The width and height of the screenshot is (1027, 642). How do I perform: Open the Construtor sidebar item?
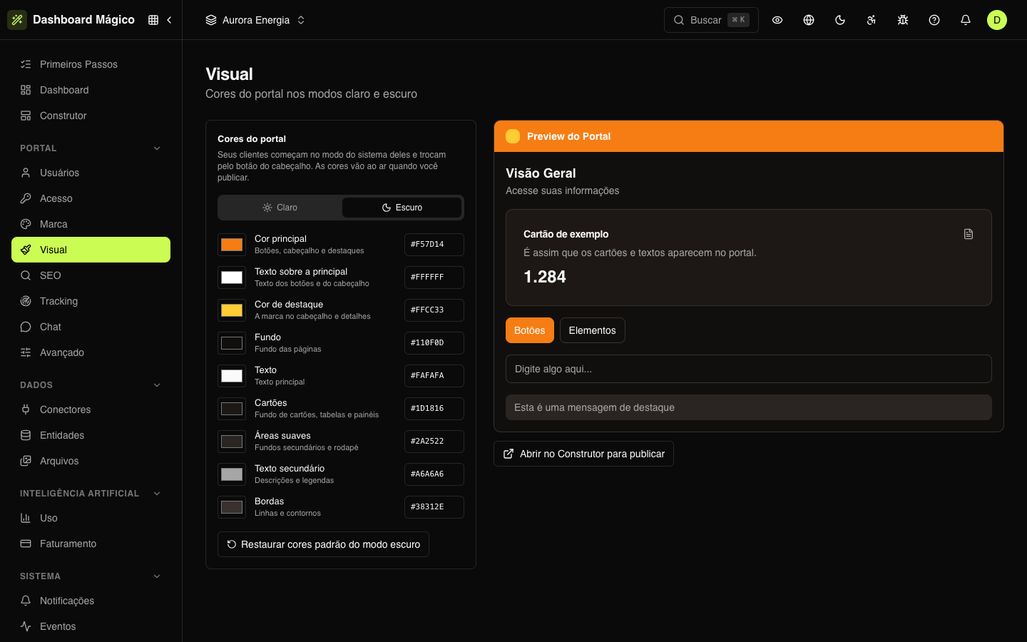pyautogui.click(x=91, y=116)
